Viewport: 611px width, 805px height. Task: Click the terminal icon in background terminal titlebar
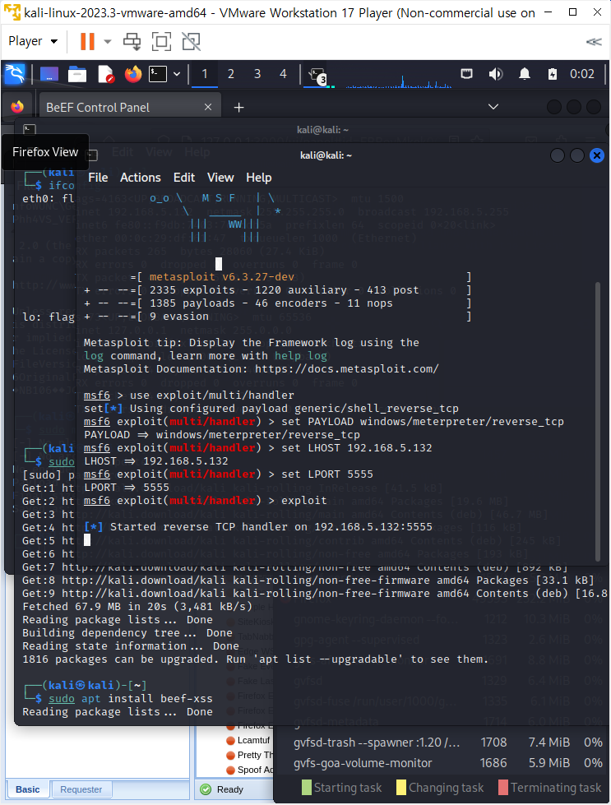pos(30,130)
